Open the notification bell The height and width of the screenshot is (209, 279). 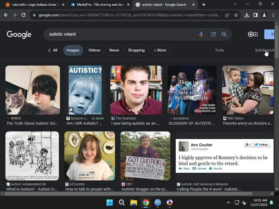(x=272, y=202)
